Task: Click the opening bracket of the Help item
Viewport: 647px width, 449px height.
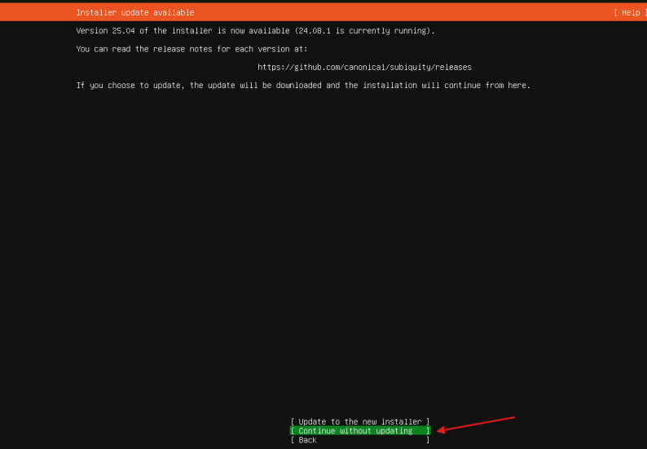Action: 617,12
